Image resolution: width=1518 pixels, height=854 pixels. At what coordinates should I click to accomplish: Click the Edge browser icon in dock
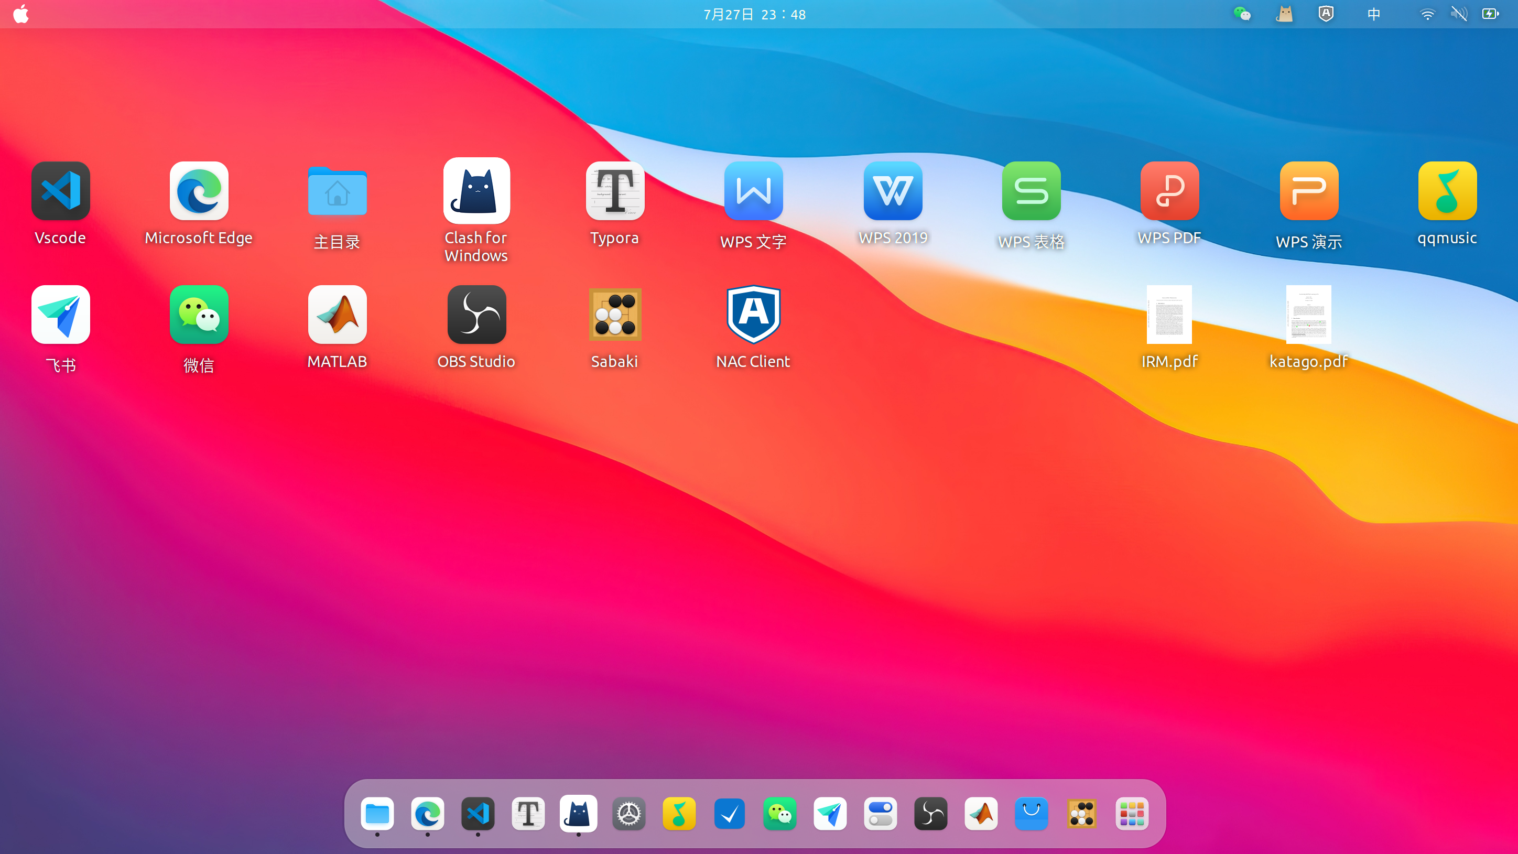coord(428,814)
